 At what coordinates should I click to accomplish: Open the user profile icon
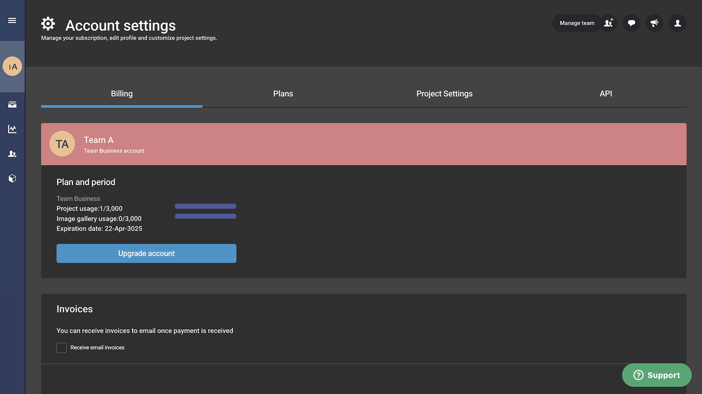[677, 23]
